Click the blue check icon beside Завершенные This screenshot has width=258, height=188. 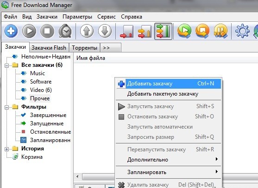point(23,115)
